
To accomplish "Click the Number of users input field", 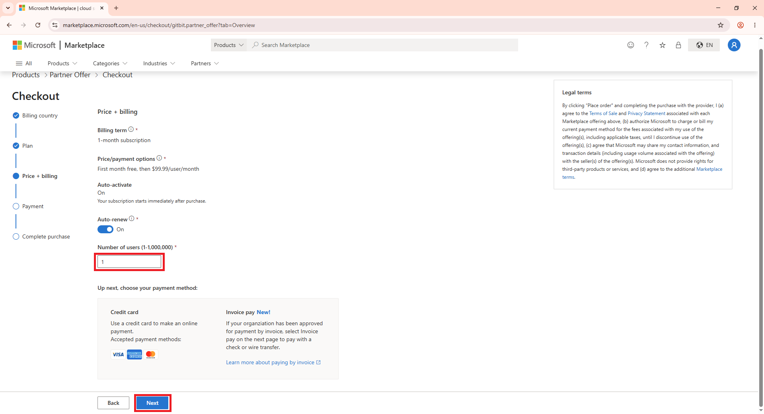I will point(129,262).
